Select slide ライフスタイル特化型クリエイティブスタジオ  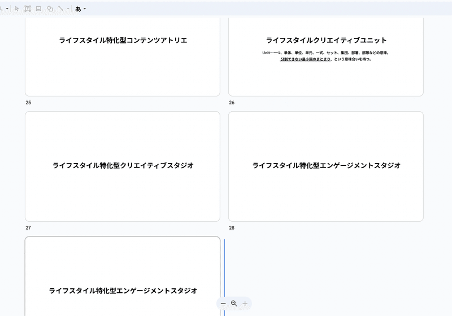[x=123, y=166]
